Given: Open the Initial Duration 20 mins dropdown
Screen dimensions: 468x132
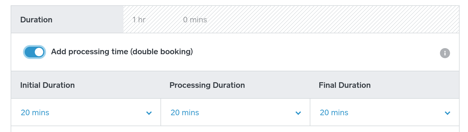Looking at the screenshot, I should 86,112.
